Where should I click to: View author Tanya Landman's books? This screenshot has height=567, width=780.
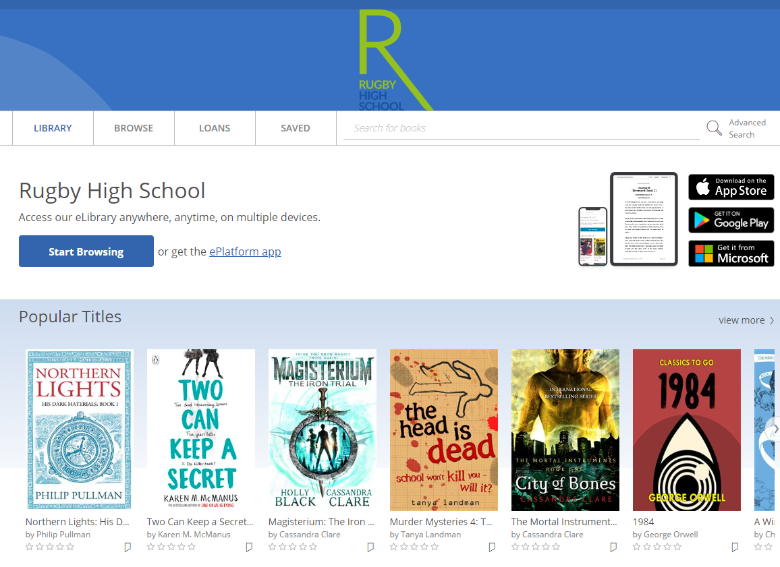coord(430,535)
